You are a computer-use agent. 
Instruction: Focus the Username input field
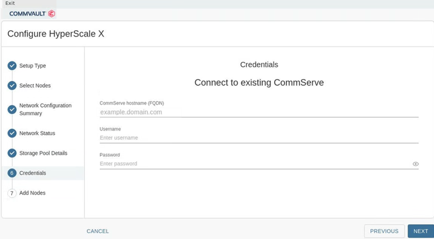coord(259,138)
